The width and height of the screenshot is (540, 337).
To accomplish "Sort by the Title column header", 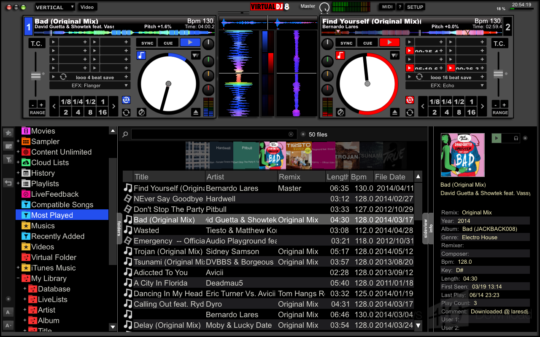I will click(169, 177).
